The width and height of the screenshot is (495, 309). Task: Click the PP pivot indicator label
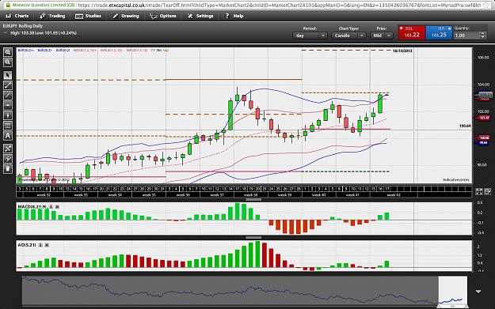pyautogui.click(x=153, y=50)
